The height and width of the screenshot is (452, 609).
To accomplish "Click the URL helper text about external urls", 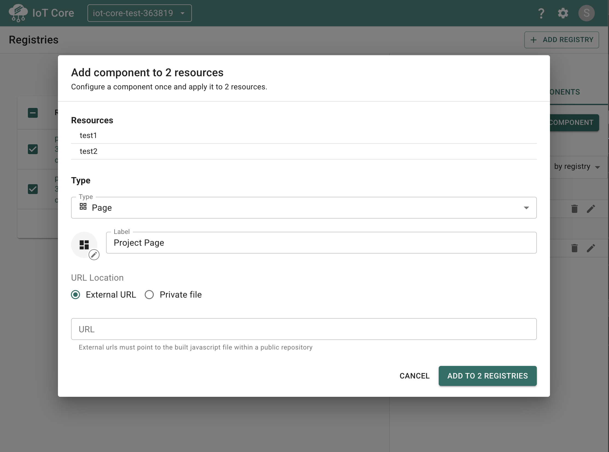I will 195,347.
